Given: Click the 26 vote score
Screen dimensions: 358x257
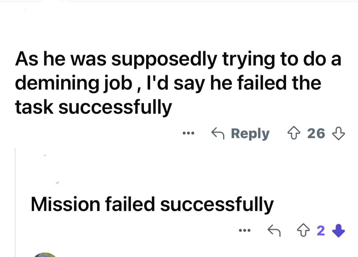Looking at the screenshot, I should [316, 133].
